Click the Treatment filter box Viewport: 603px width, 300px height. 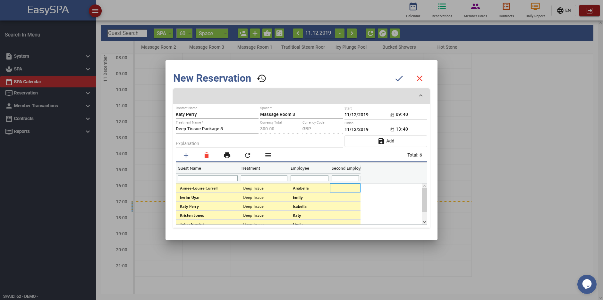[x=264, y=178]
